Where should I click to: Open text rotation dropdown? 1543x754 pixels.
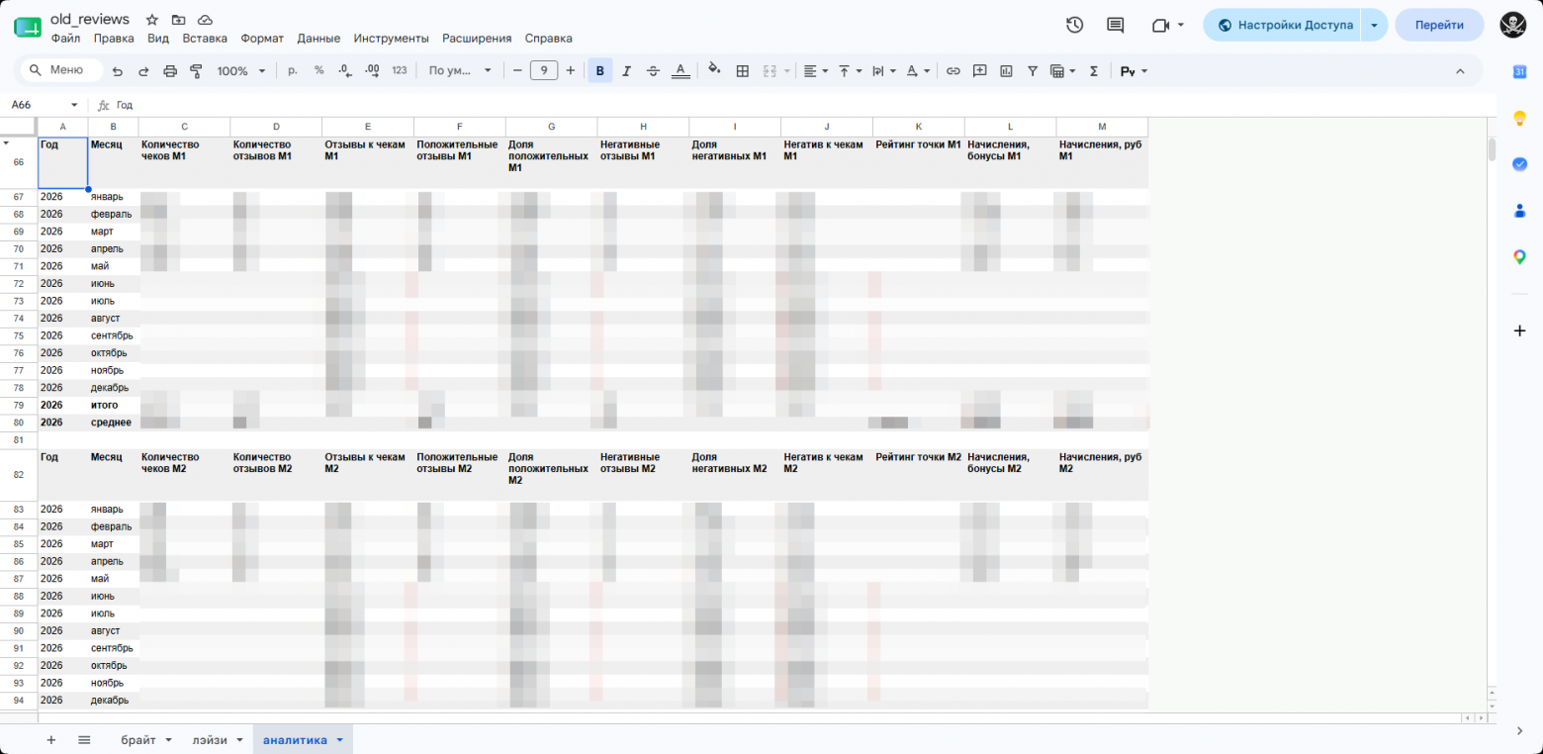pyautogui.click(x=918, y=70)
